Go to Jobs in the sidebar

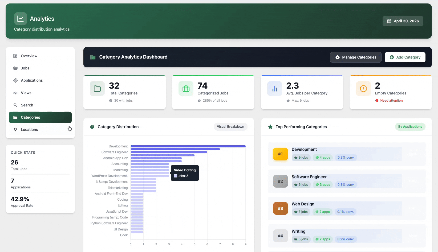click(x=25, y=68)
